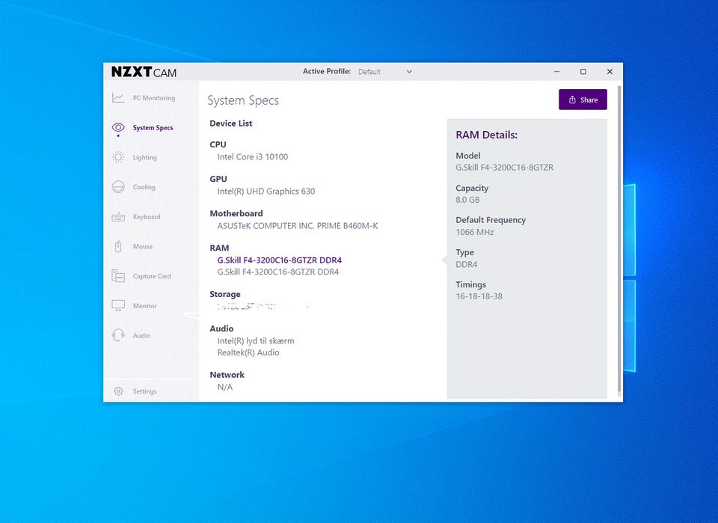Click the DDR4 type value in RAM Details

click(x=466, y=264)
